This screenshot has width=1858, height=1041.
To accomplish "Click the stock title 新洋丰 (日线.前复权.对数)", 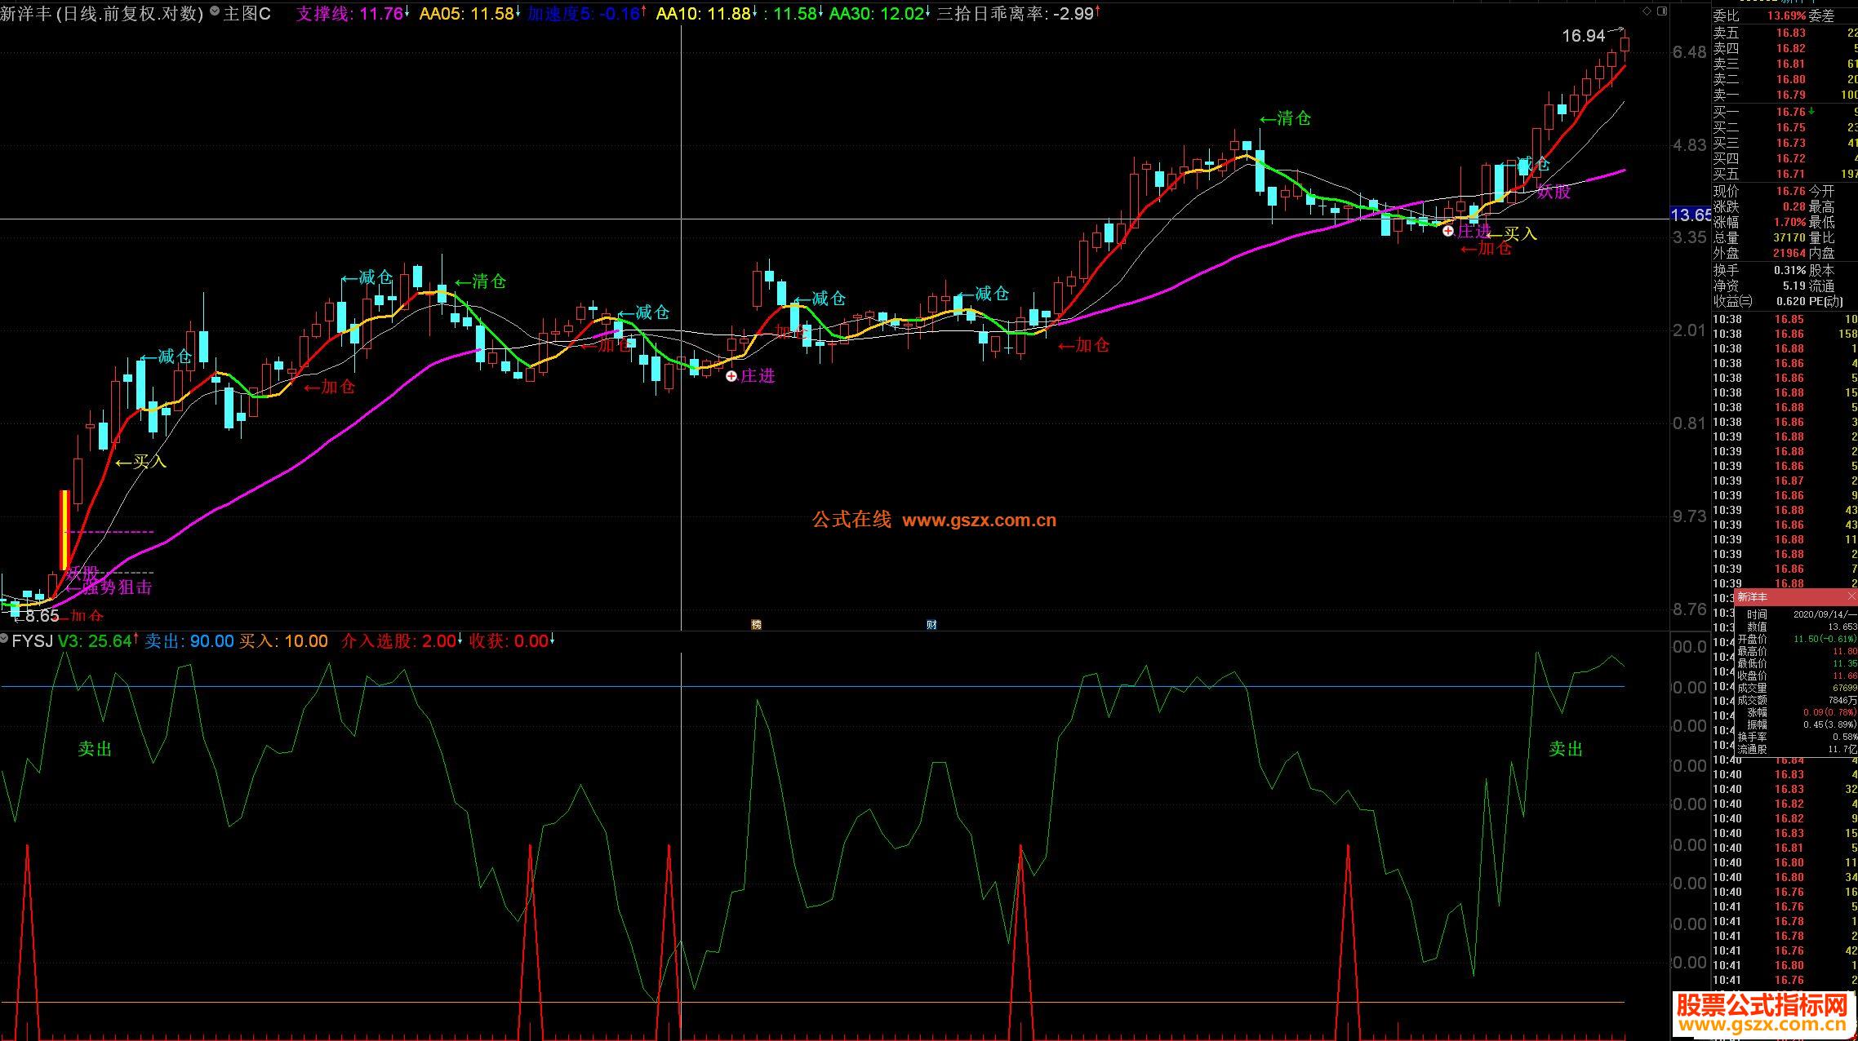I will (x=101, y=13).
